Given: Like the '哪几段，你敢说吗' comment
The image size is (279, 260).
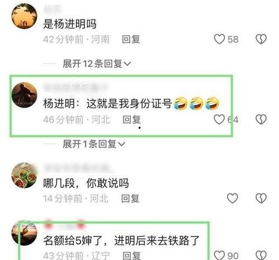Looking at the screenshot, I should 232,198.
